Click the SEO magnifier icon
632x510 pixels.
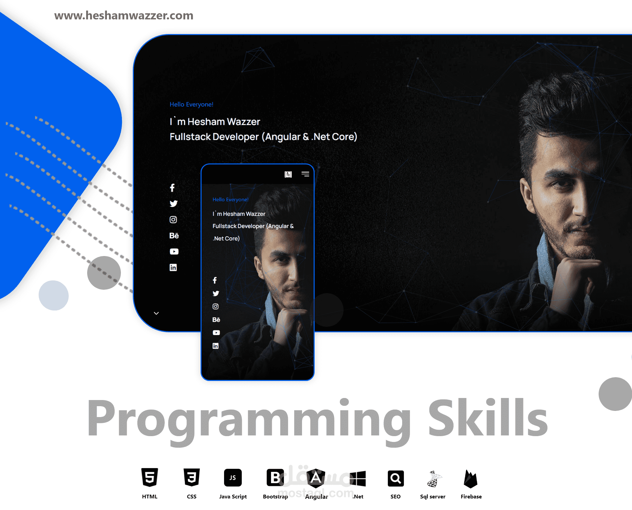click(396, 478)
